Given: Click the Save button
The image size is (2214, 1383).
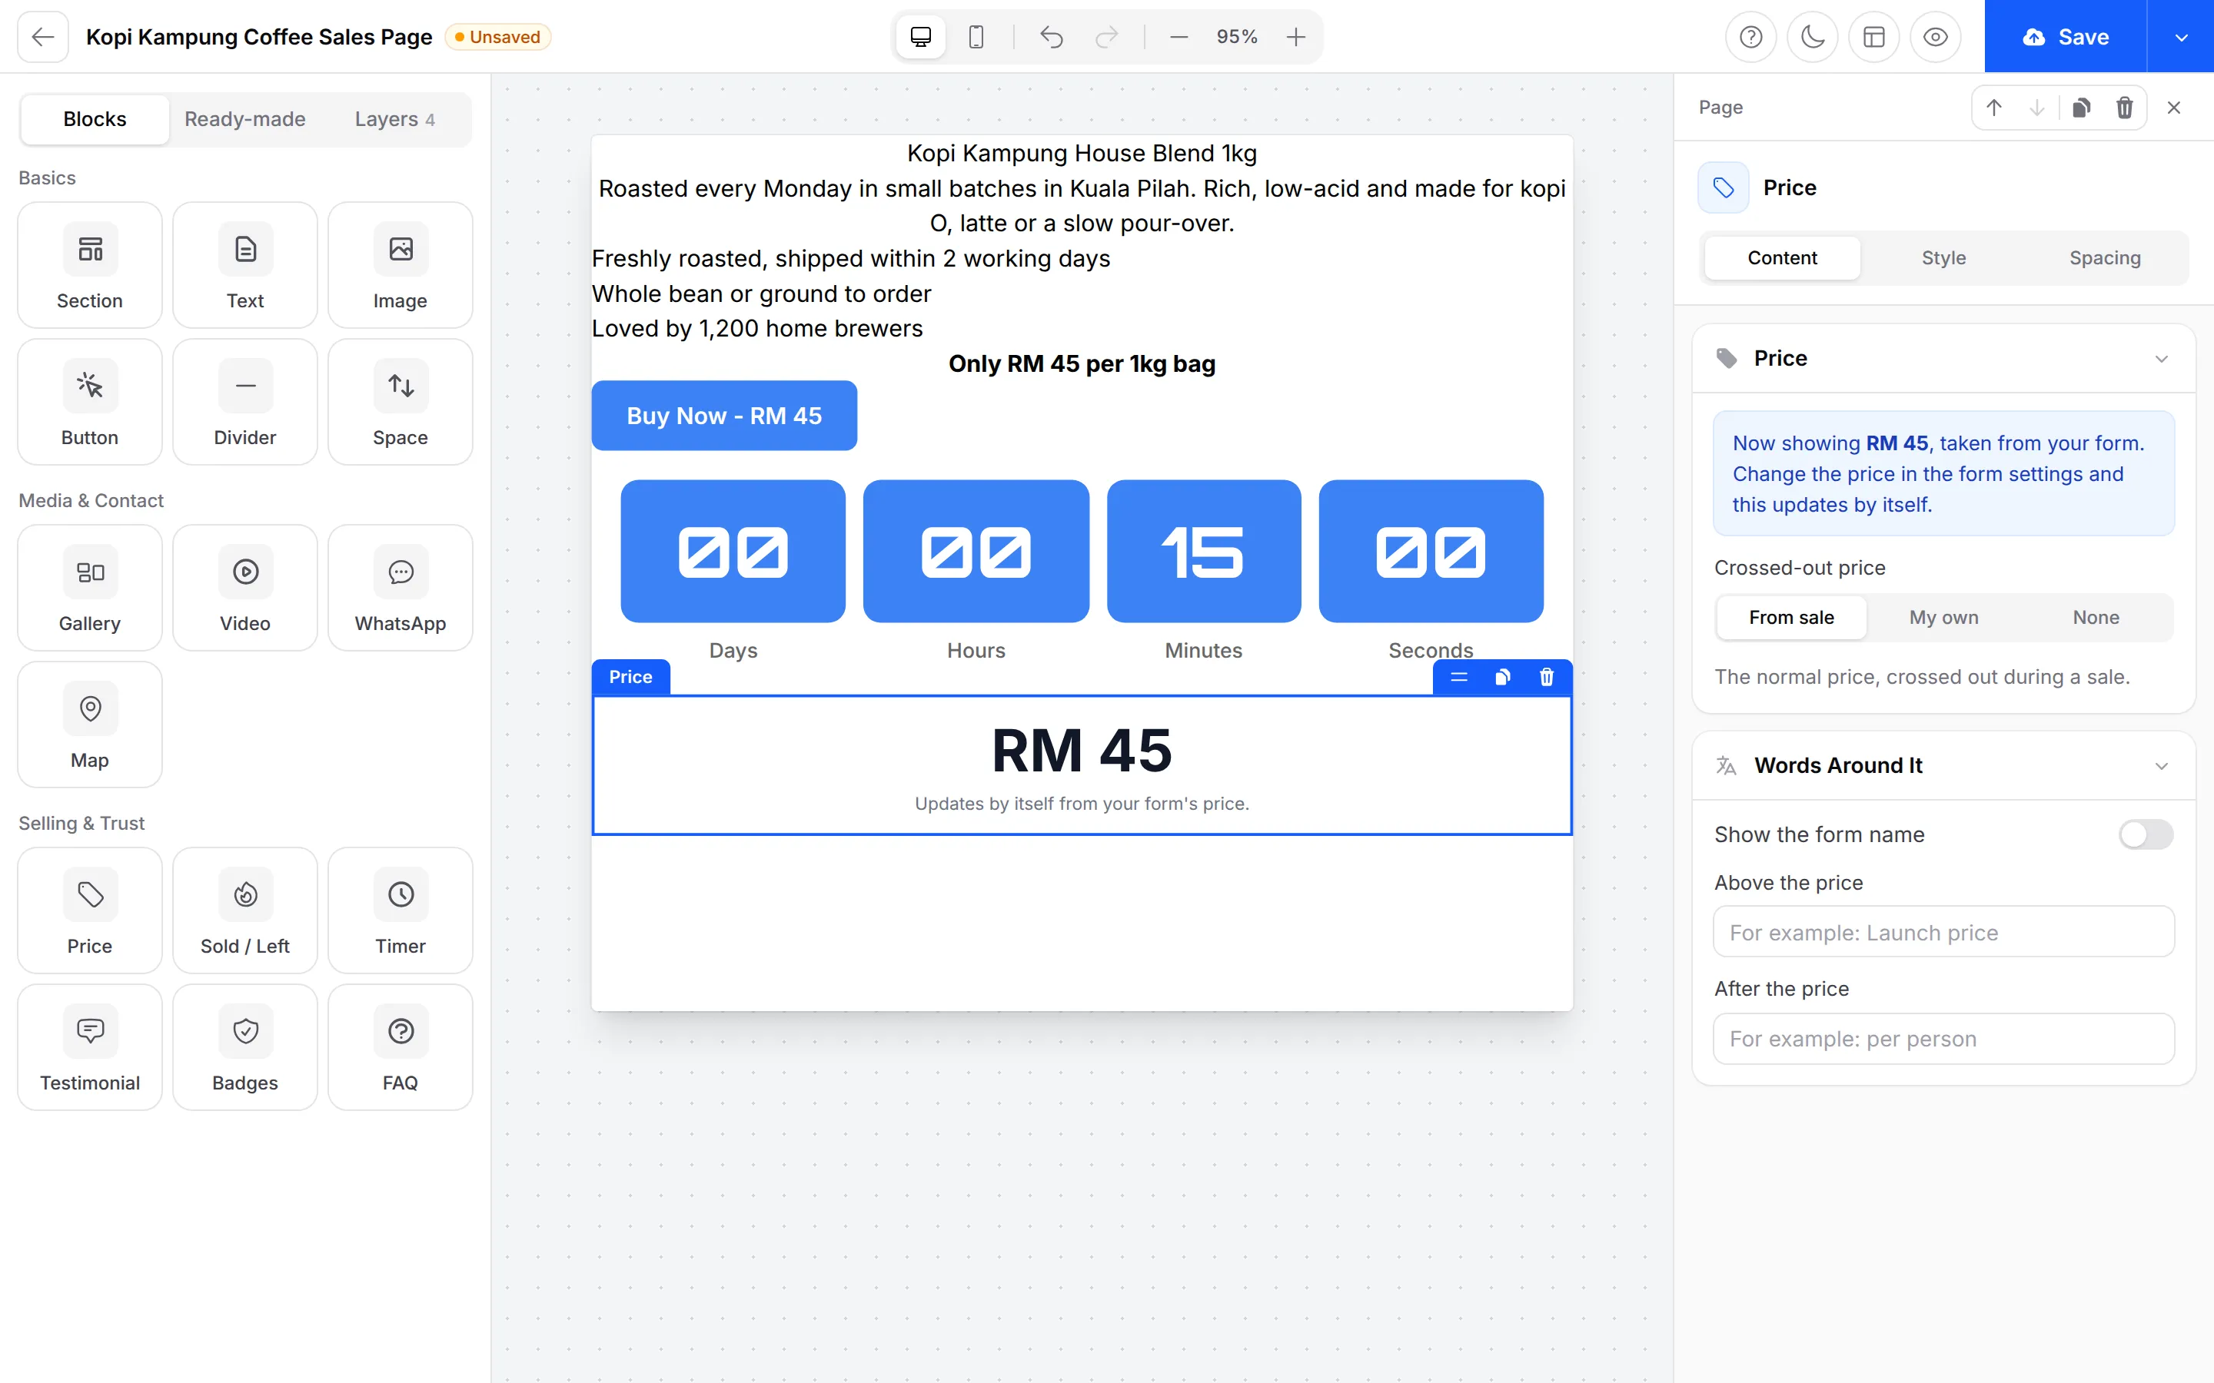Looking at the screenshot, I should pos(2065,37).
